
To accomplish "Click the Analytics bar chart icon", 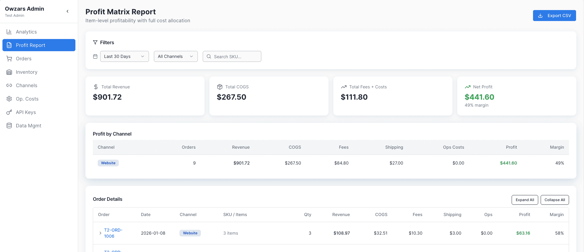I will point(9,32).
